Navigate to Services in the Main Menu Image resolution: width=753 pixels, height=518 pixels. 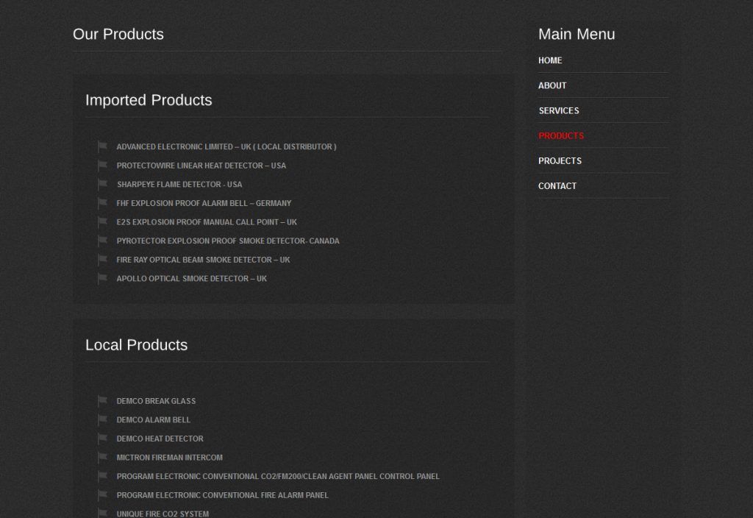[559, 110]
